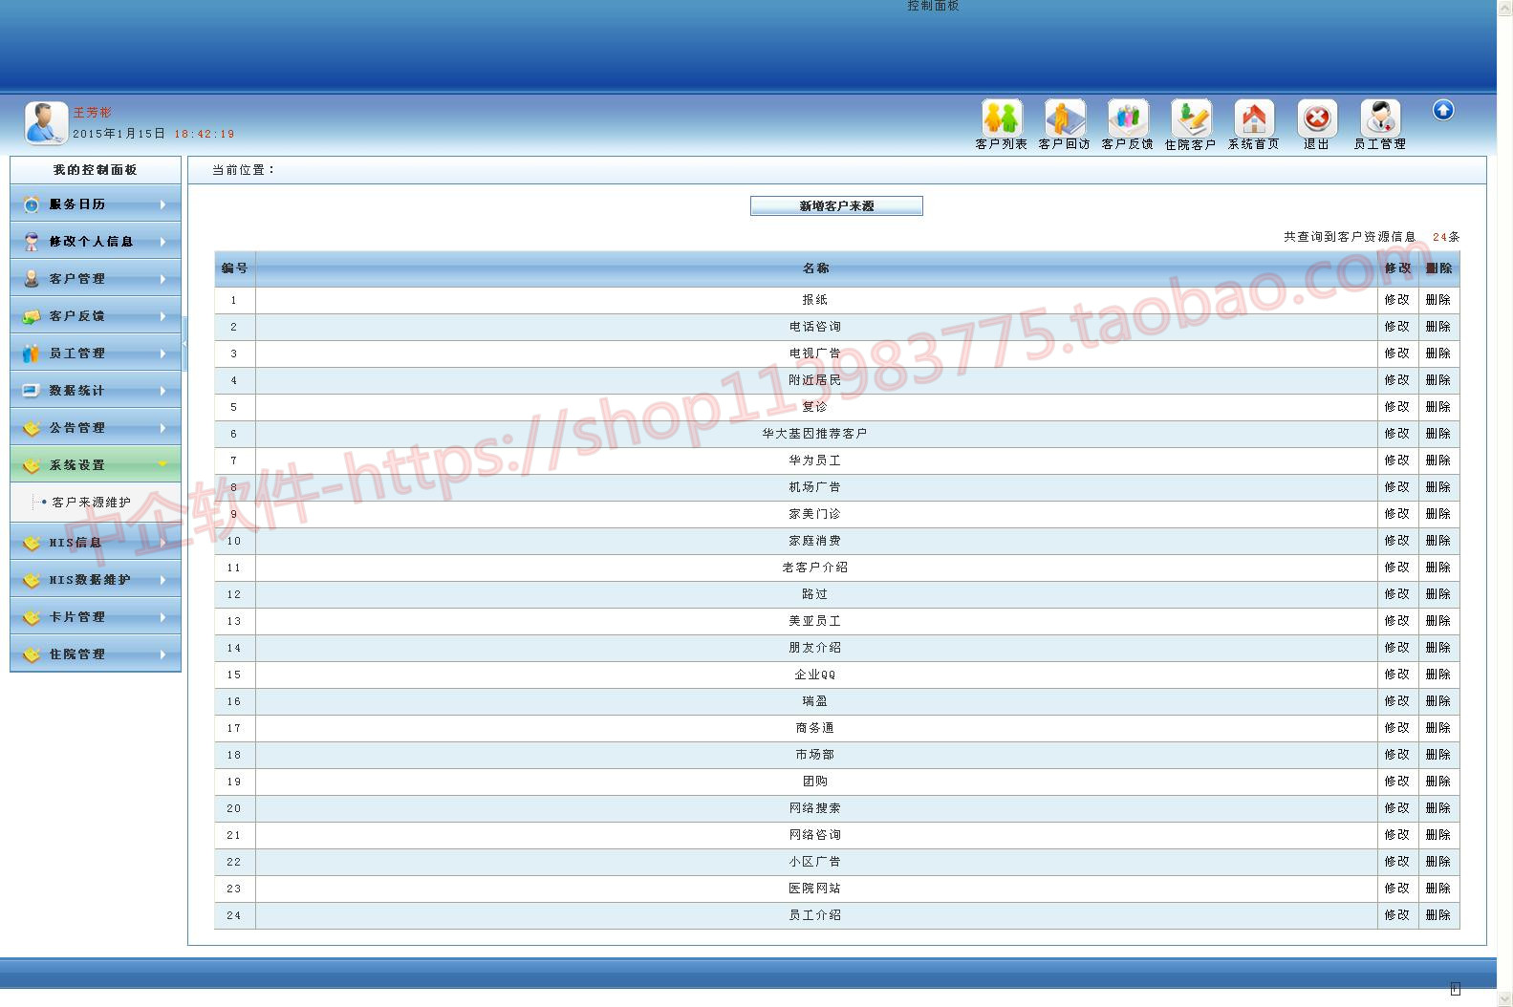Click the 附近居民 name cell
The image size is (1513, 1007).
pyautogui.click(x=815, y=380)
